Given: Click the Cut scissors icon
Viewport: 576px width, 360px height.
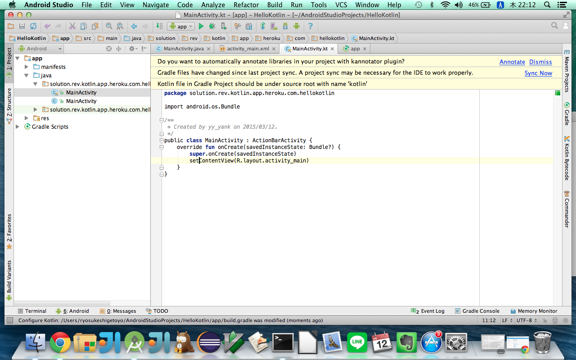Looking at the screenshot, I should (x=72, y=27).
